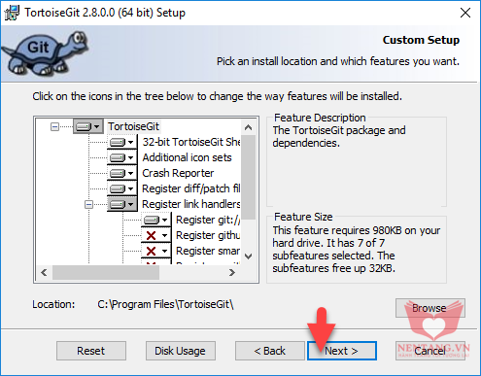Image resolution: width=481 pixels, height=376 pixels.
Task: Click Next to continue setup
Action: point(342,351)
